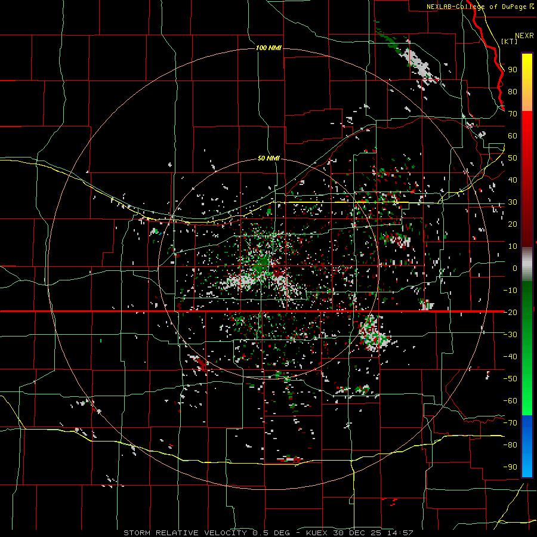This screenshot has width=537, height=537.
Task: Click the "NEXLAB-College of DuPage" credit text
Action: tap(477, 7)
